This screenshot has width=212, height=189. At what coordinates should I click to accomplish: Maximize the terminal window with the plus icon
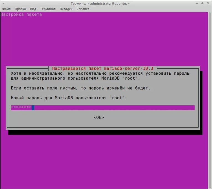(202, 3)
